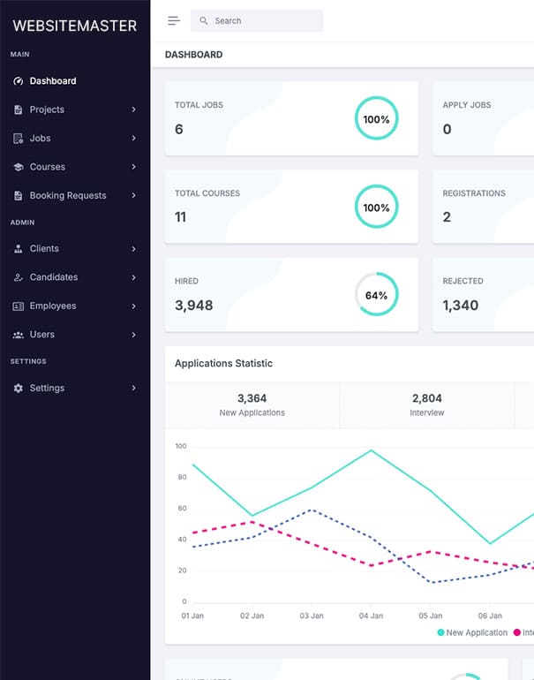Image resolution: width=534 pixels, height=680 pixels.
Task: Click the hamburger menu toggle icon
Action: pos(174,20)
